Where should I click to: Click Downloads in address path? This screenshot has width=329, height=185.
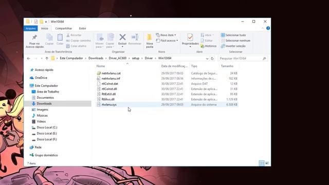click(x=96, y=58)
